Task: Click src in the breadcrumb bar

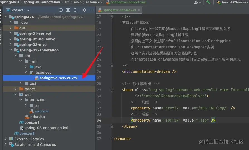Action: pos(67,2)
